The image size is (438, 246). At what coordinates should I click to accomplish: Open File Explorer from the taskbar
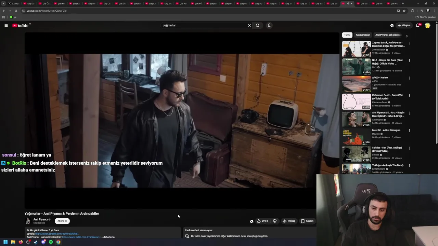13,242
